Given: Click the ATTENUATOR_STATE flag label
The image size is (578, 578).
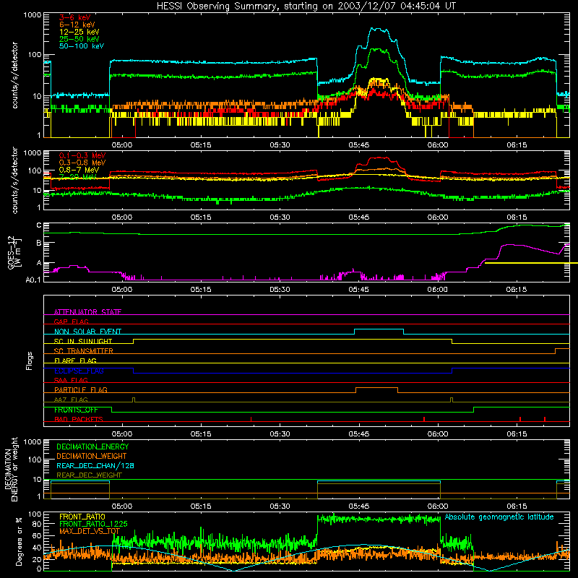Looking at the screenshot, I should pos(87,312).
